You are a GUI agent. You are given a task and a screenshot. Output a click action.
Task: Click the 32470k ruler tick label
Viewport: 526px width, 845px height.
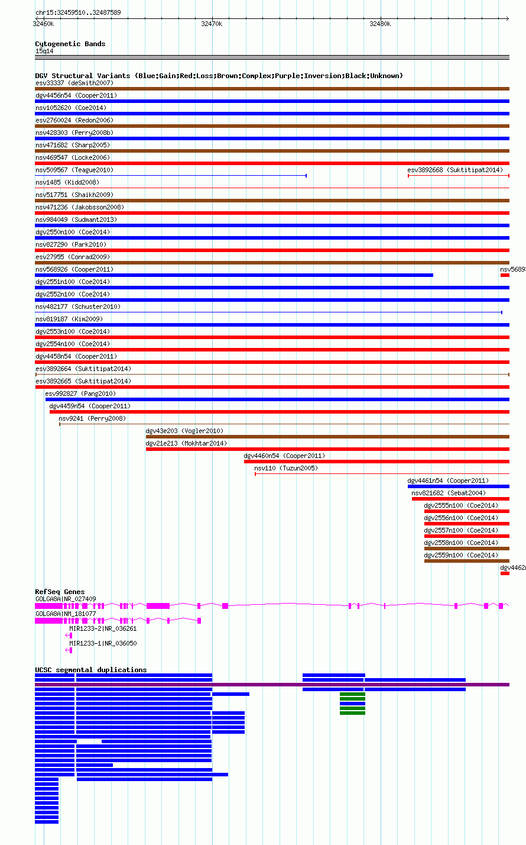[211, 24]
